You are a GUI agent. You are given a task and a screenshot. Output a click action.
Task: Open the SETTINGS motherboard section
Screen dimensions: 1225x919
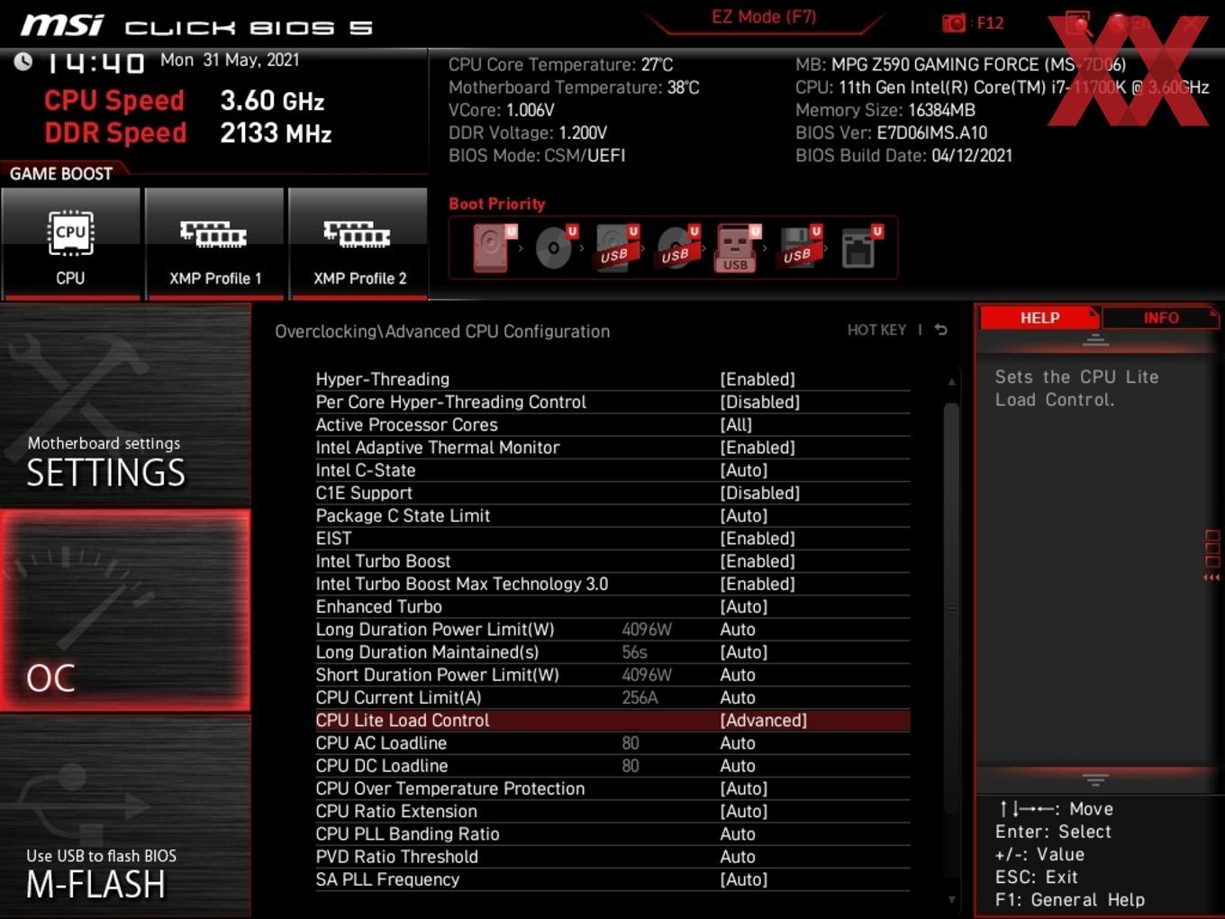tap(125, 405)
